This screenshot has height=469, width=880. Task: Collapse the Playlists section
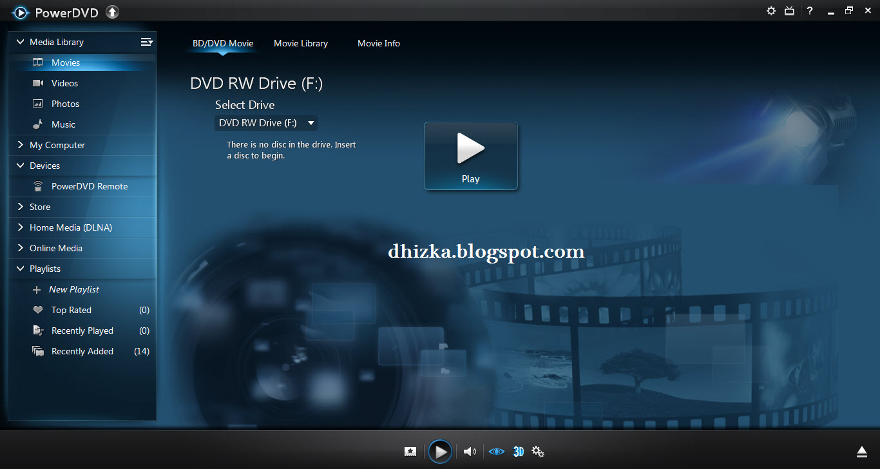pyautogui.click(x=20, y=269)
